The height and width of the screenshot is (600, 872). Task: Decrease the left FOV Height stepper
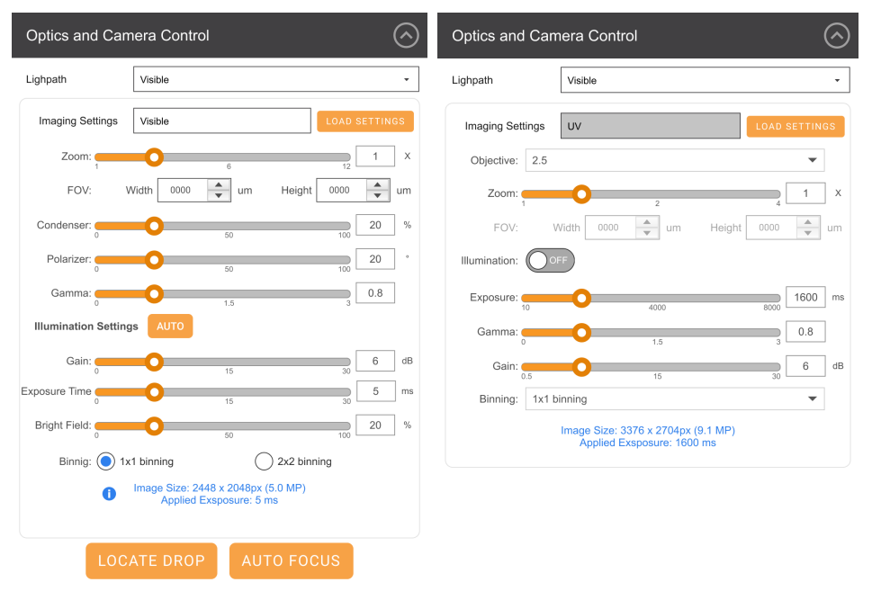tap(378, 195)
